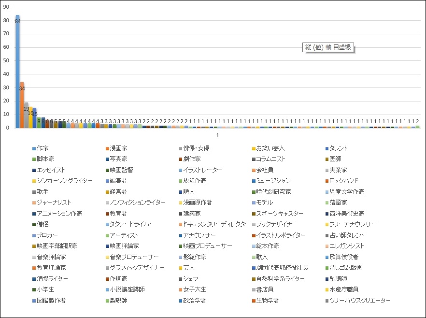
Task: Click legend entry 劇団代表取締役社長
Action: (280, 268)
